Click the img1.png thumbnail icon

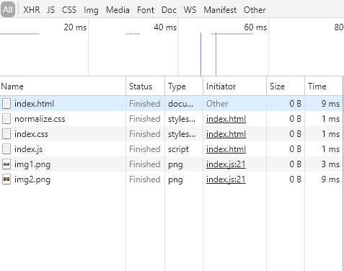(6, 164)
